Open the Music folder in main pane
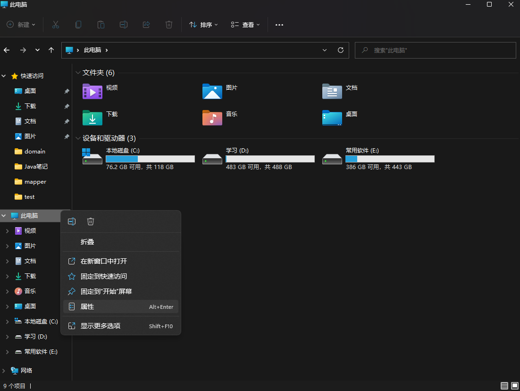This screenshot has width=520, height=391. coord(212,118)
